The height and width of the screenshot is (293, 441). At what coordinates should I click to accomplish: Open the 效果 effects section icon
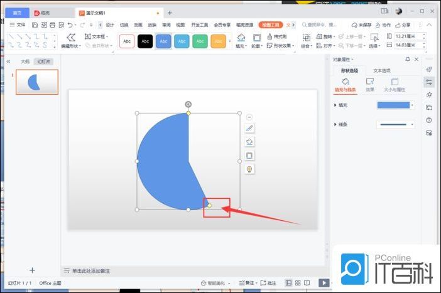point(370,82)
